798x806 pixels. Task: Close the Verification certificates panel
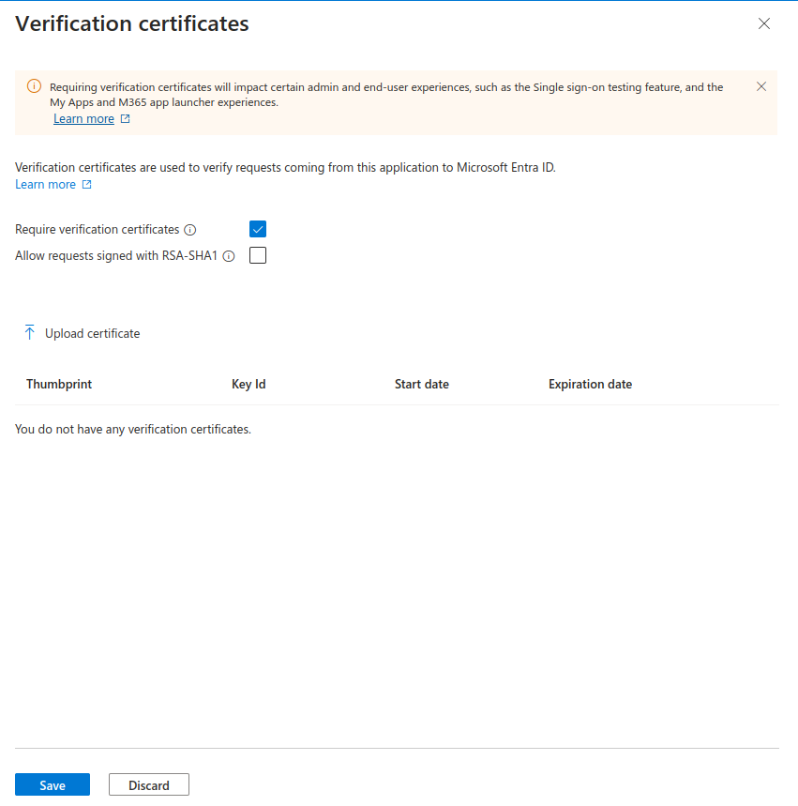[x=764, y=23]
